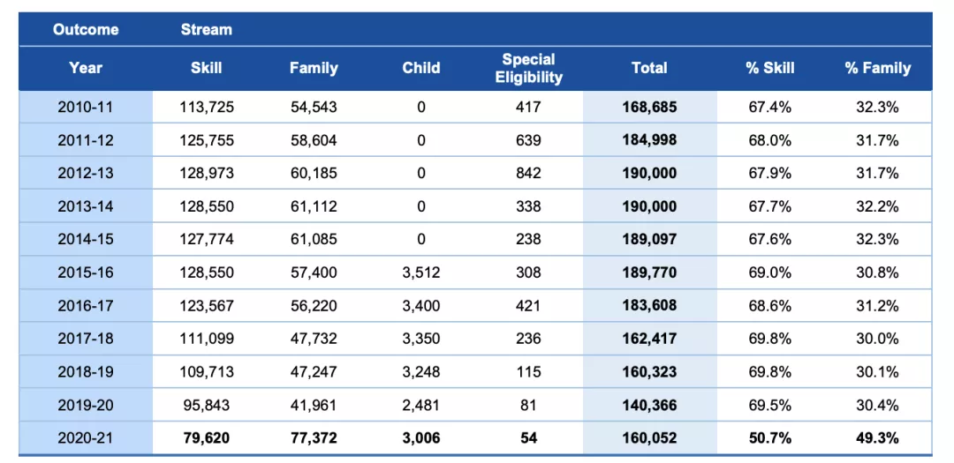Select the Year column header

click(x=86, y=68)
